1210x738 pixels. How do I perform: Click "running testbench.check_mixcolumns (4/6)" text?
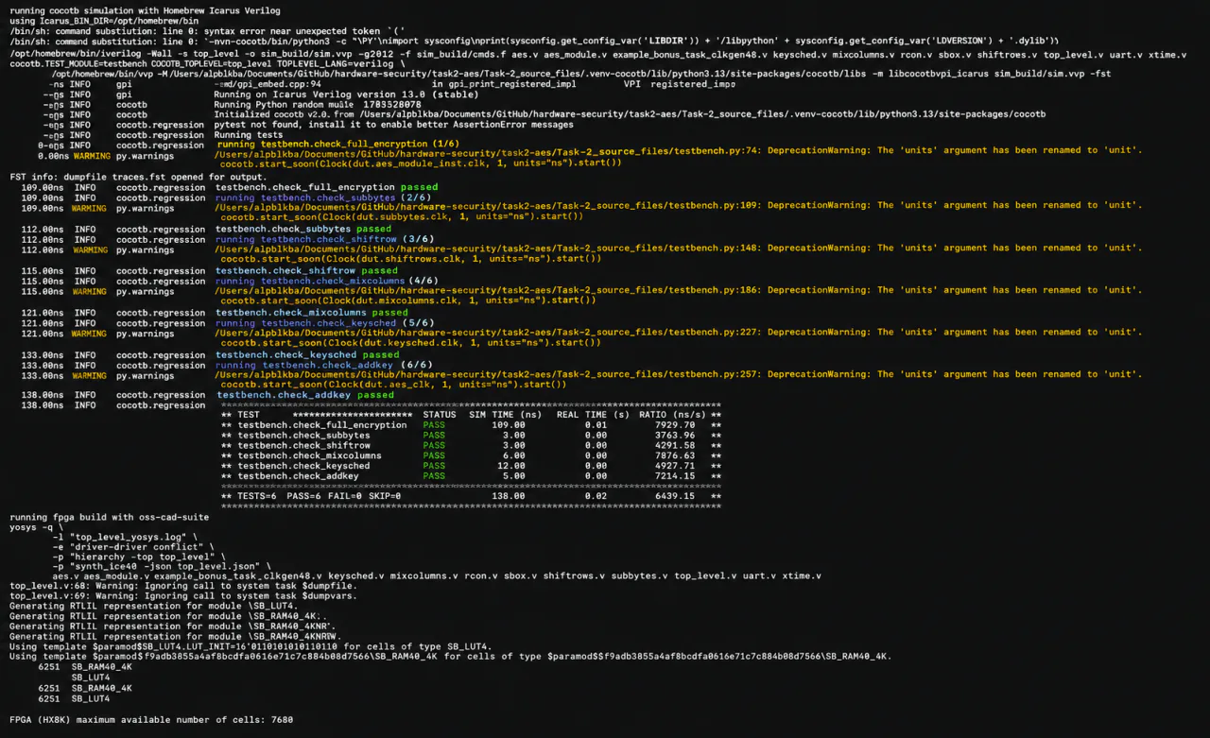(327, 281)
